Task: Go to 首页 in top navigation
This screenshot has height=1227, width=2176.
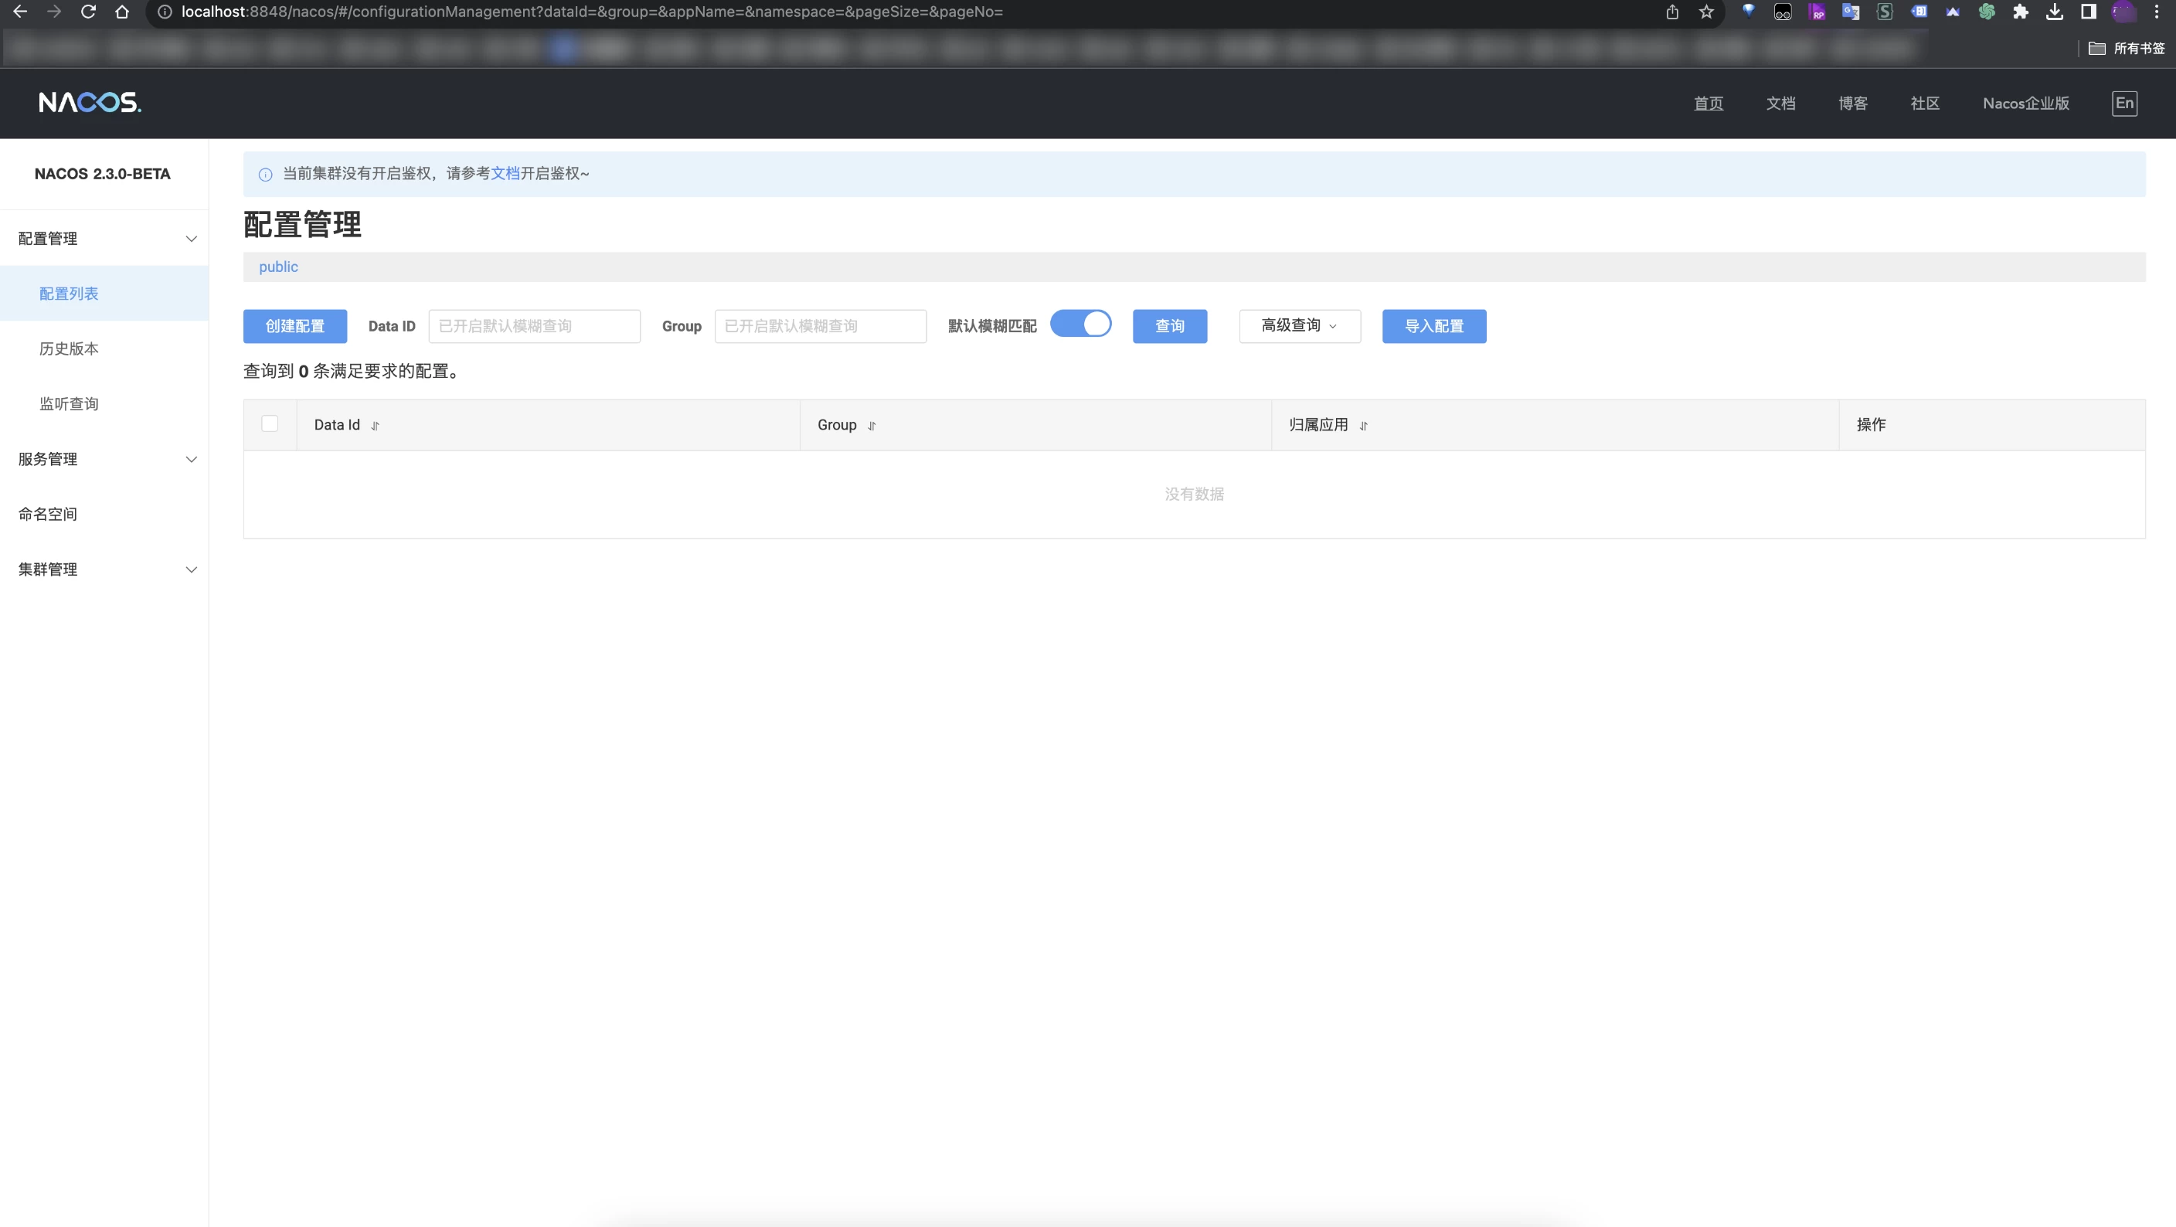Action: 1708,103
